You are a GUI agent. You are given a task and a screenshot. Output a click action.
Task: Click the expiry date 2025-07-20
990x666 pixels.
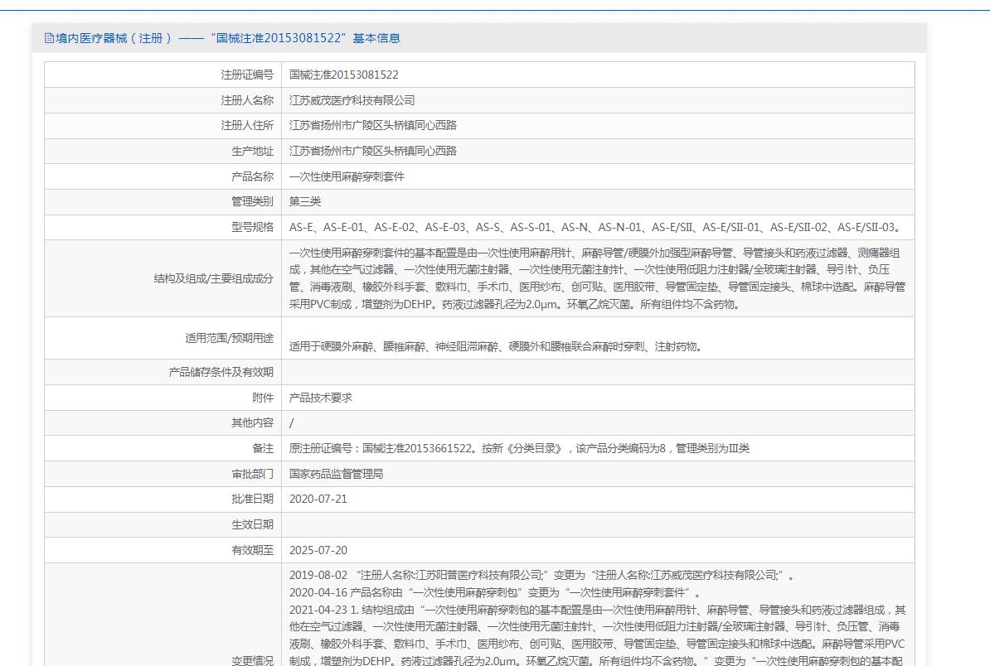[x=318, y=550]
